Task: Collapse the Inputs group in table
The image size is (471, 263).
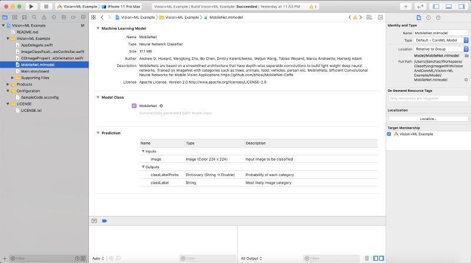Action: pos(143,151)
